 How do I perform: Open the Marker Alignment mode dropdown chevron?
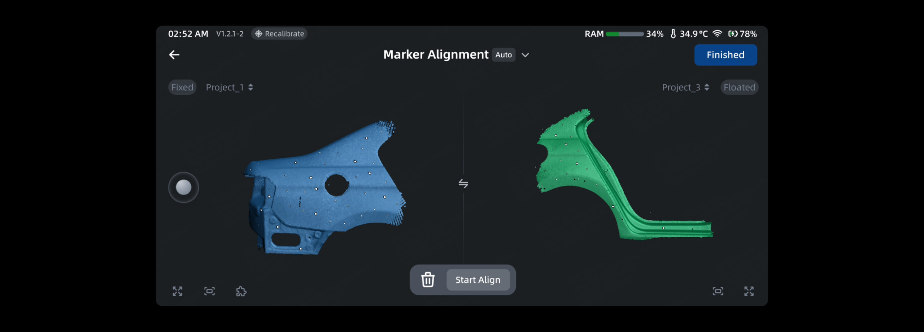[x=525, y=55]
